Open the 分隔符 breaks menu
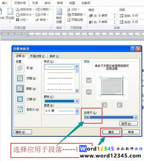The image size is (144, 161). [x=43, y=10]
